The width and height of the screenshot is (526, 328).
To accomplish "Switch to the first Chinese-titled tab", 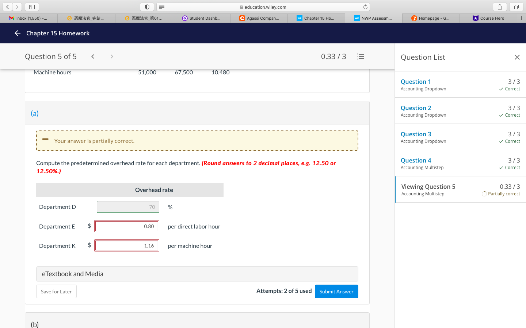I will coord(87,18).
